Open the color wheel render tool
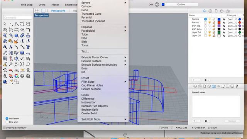This screenshot has width=247, height=139. (x=16, y=76)
